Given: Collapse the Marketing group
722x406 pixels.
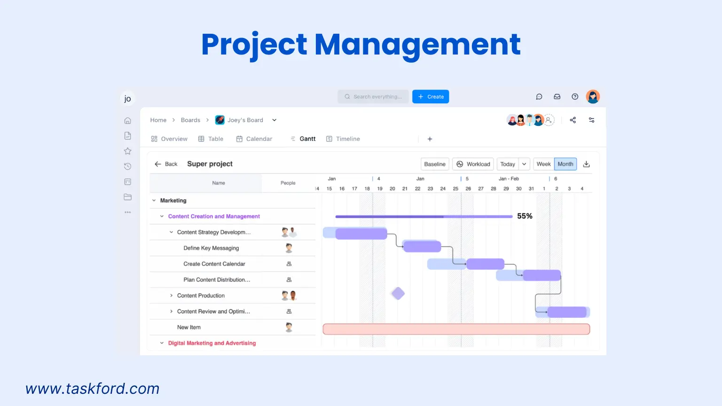Looking at the screenshot, I should click(154, 200).
